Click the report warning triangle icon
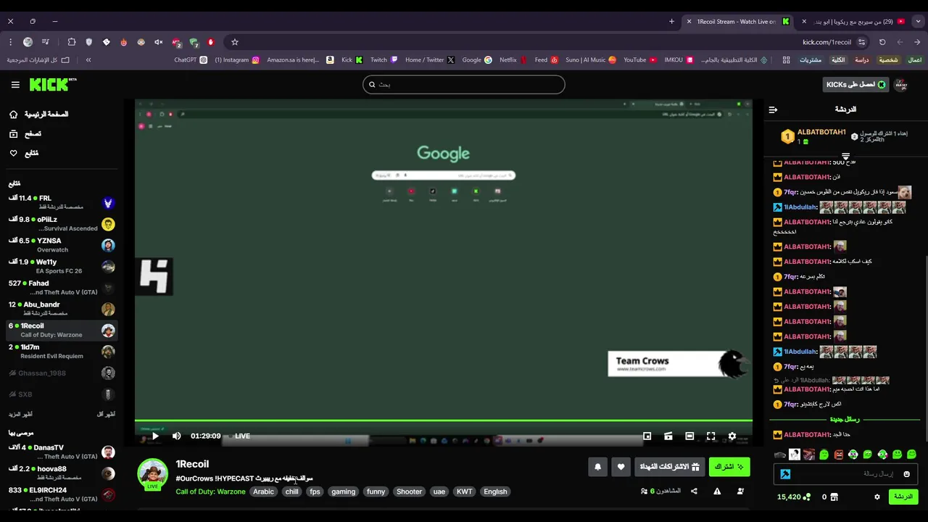The width and height of the screenshot is (928, 522). point(717,492)
